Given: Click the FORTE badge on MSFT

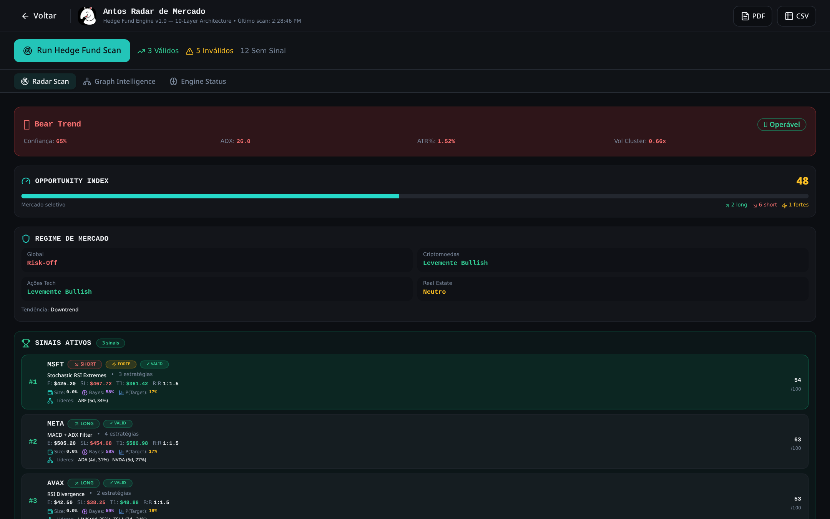Looking at the screenshot, I should pyautogui.click(x=121, y=364).
